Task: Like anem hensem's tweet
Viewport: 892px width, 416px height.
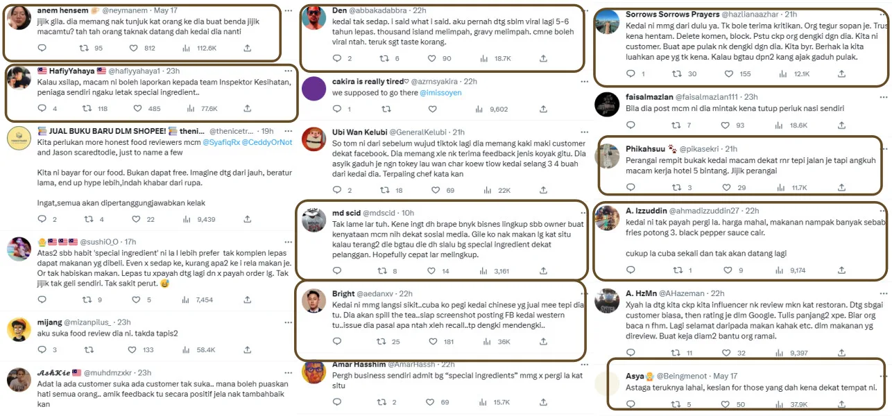Action: [134, 48]
